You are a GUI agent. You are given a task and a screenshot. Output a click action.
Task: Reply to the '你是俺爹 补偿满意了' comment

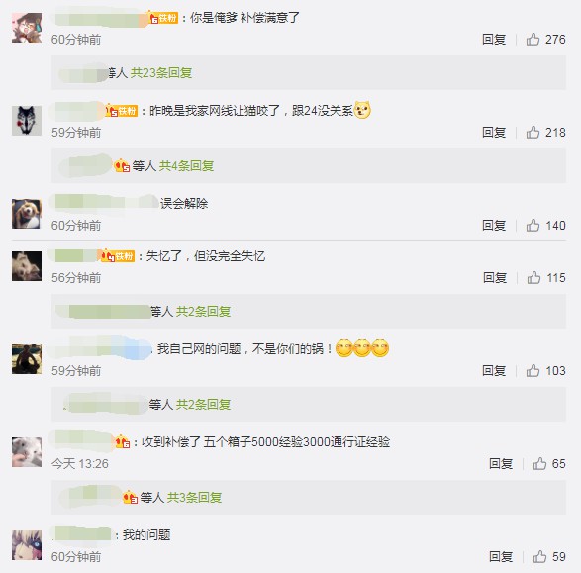point(494,40)
